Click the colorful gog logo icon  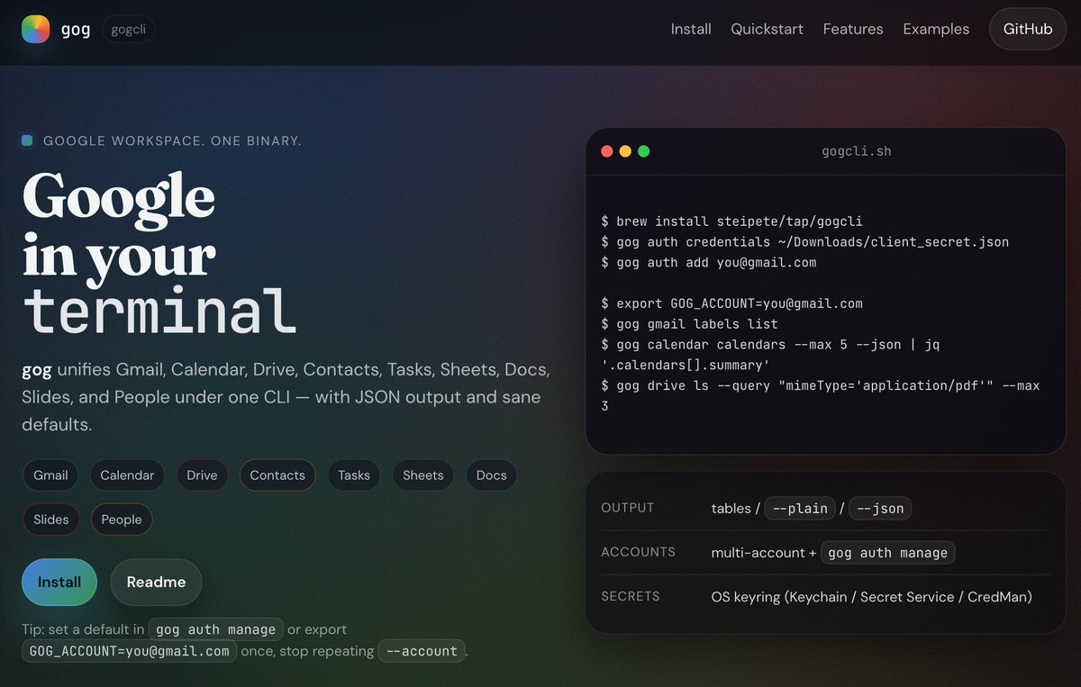34,29
